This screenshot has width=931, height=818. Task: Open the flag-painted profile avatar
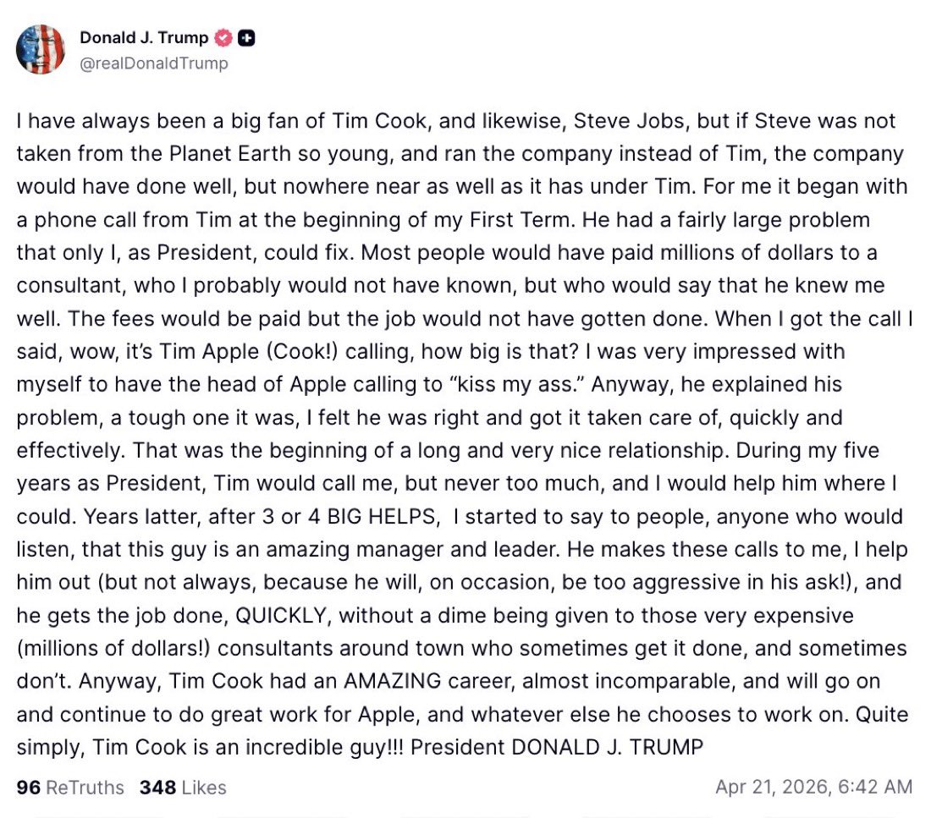click(x=41, y=49)
